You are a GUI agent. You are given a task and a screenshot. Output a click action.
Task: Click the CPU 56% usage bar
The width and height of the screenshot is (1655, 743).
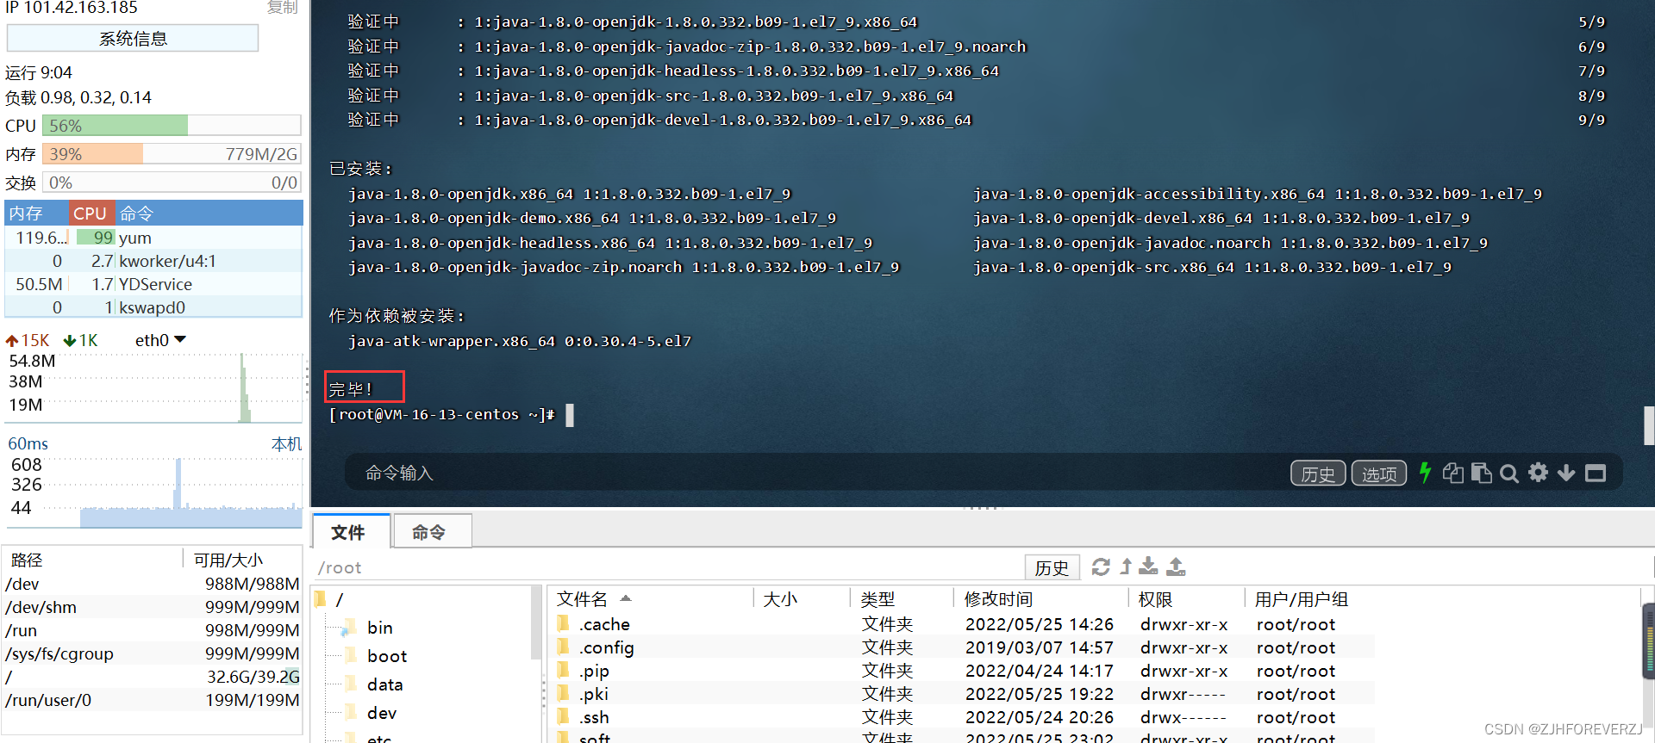click(x=172, y=126)
